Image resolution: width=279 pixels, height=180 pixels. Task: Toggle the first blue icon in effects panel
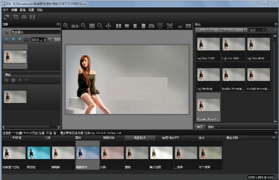click(x=6, y=39)
